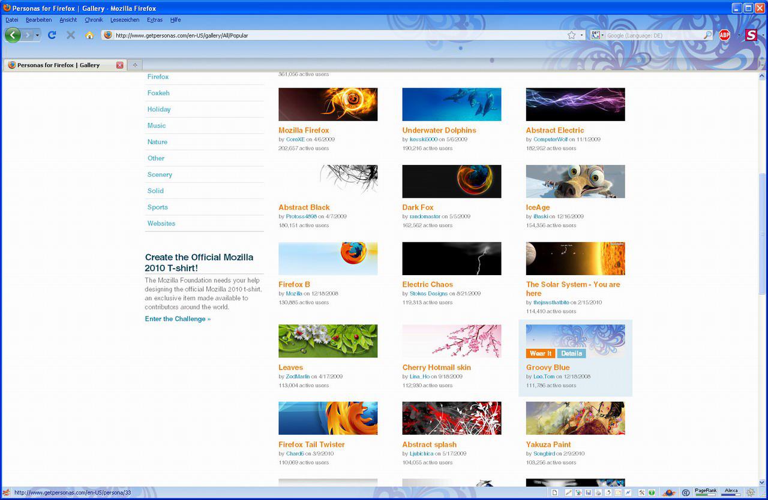The height and width of the screenshot is (500, 768).
Task: Click the Abstract Electric persona thumbnail
Action: click(575, 104)
